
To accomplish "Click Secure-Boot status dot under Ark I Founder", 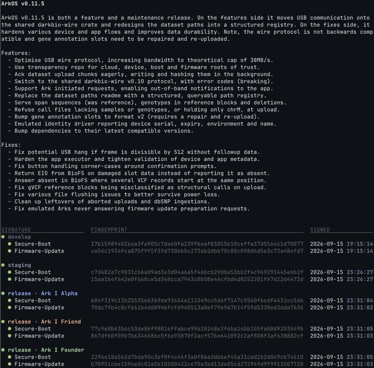I will click(9, 357).
